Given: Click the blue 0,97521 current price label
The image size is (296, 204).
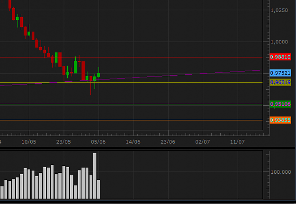Looking at the screenshot, I should coord(280,73).
